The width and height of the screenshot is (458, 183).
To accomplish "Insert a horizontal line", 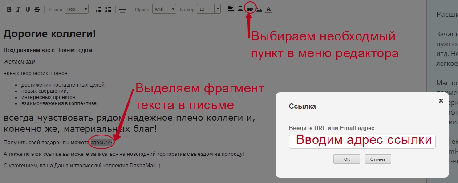I will point(122,9).
